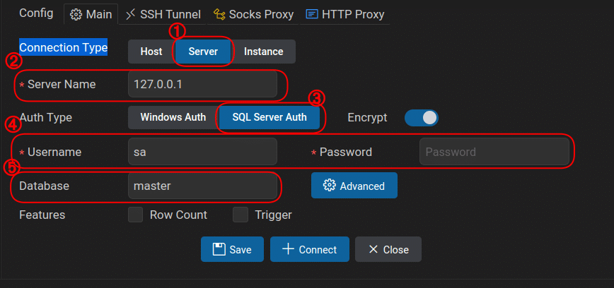Choose Instance connection type
This screenshot has height=288, width=614.
[x=263, y=52]
